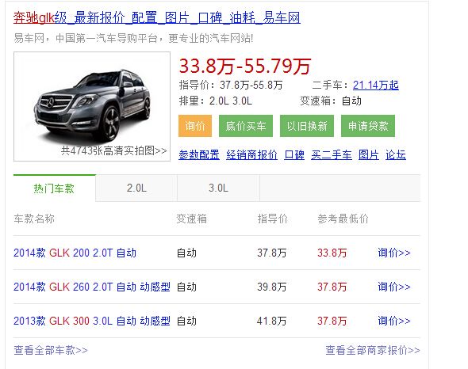The height and width of the screenshot is (369, 468).
Task: Click 询价>> for GLK 260 动感型
Action: click(x=394, y=287)
